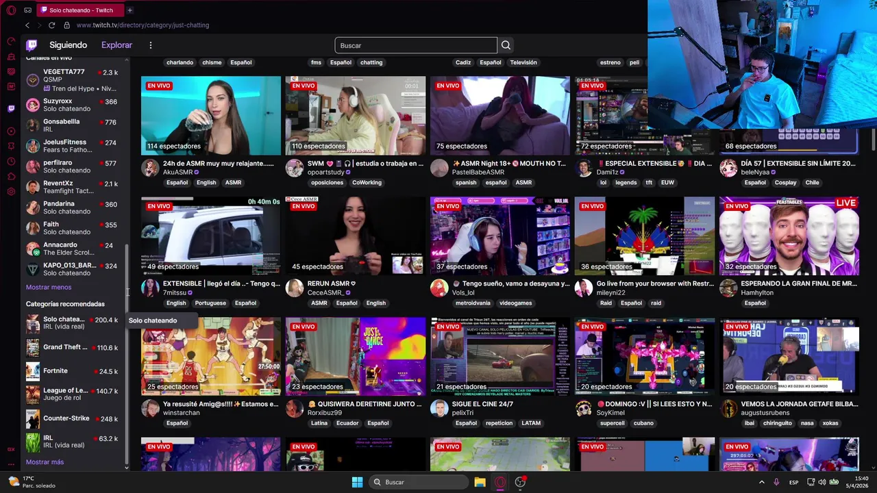The image size is (877, 493).
Task: Open the Windows Start menu
Action: (x=357, y=482)
